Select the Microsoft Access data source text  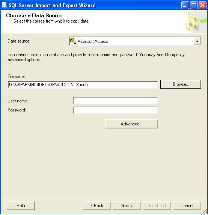(93, 41)
